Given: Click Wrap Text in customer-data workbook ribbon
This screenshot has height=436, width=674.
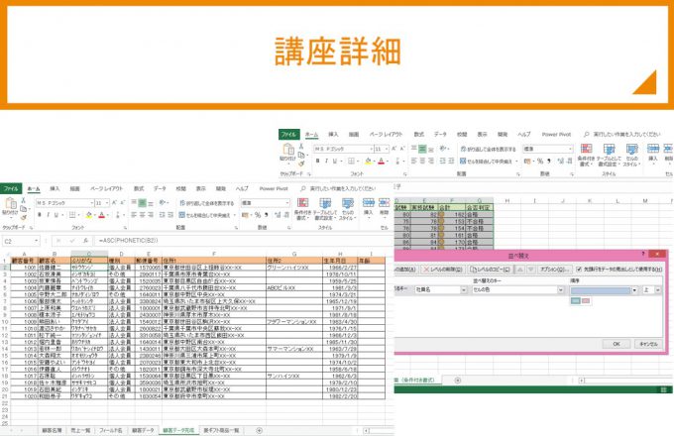Looking at the screenshot, I should (x=207, y=203).
